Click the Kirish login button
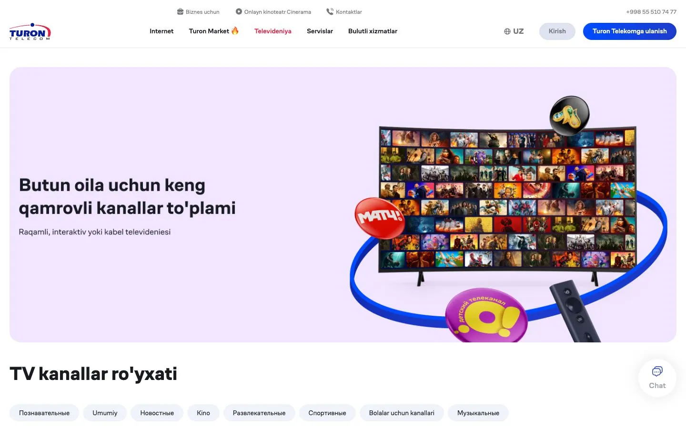The height and width of the screenshot is (428, 686). coord(557,31)
